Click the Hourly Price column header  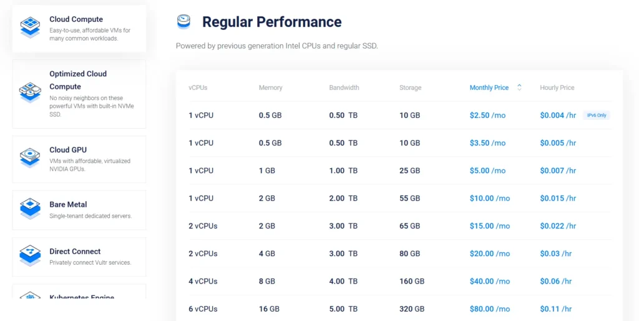point(557,87)
